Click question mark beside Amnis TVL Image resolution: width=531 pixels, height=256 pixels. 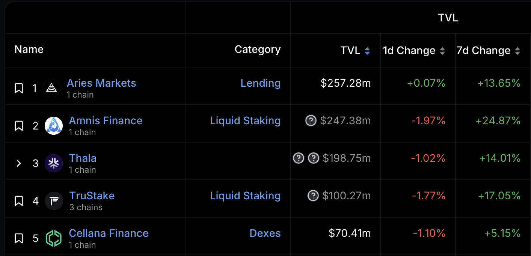[311, 120]
